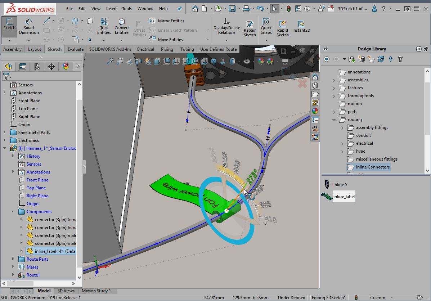Open the Tools menu

(127, 9)
